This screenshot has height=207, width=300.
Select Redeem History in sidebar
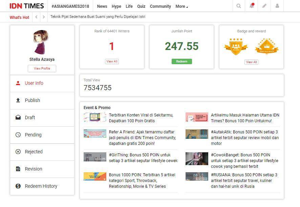click(42, 186)
